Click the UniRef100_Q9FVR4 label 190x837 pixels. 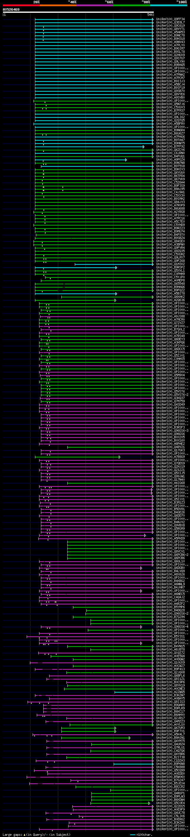click(x=170, y=248)
